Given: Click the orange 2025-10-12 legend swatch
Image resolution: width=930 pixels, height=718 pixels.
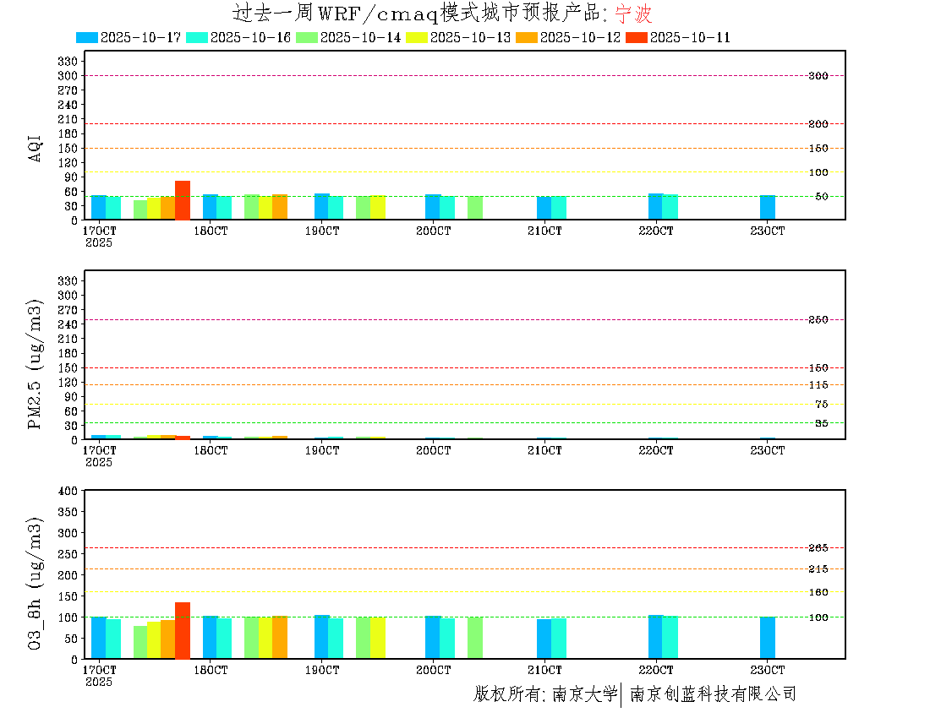Looking at the screenshot, I should tap(527, 37).
